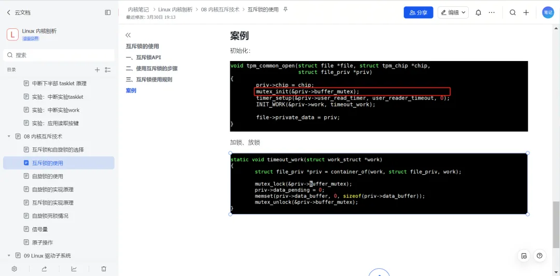560x276 pixels.
Task: Open the document copy icon at bottom right
Action: click(x=524, y=256)
